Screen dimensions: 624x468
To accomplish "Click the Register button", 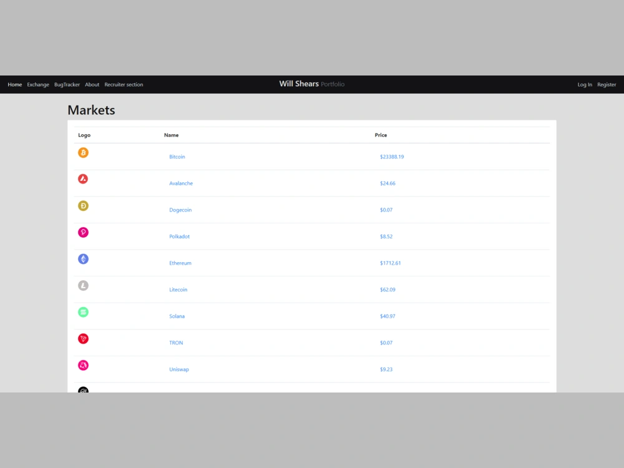I will coord(607,84).
